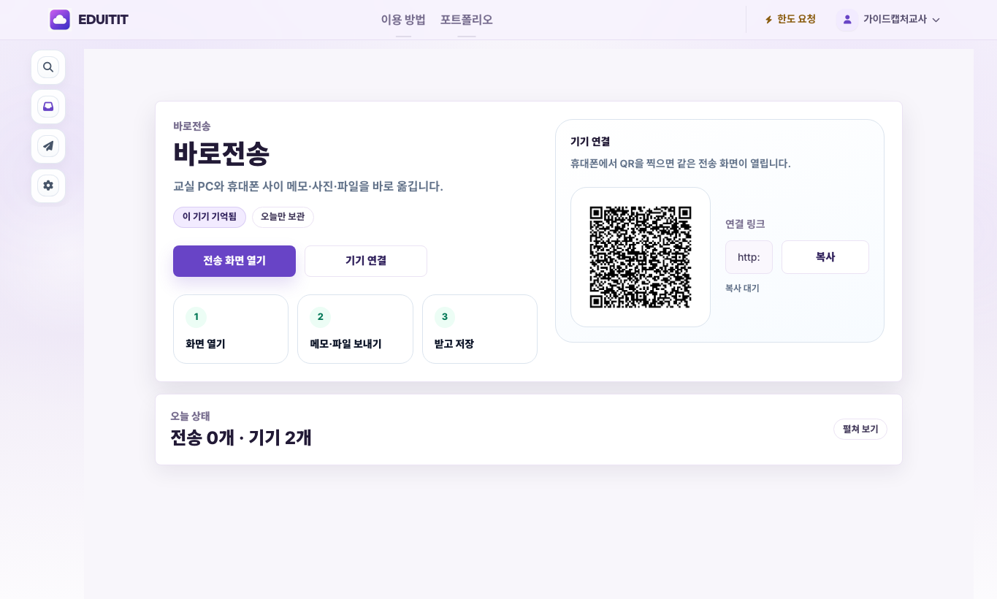
Task: Select step 1 화면 열기 card
Action: pyautogui.click(x=231, y=329)
